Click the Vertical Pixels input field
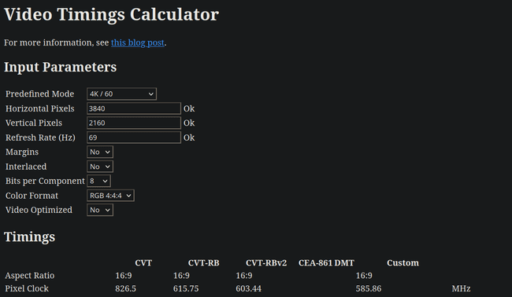Screen dimensions: 512x297 click(134, 123)
